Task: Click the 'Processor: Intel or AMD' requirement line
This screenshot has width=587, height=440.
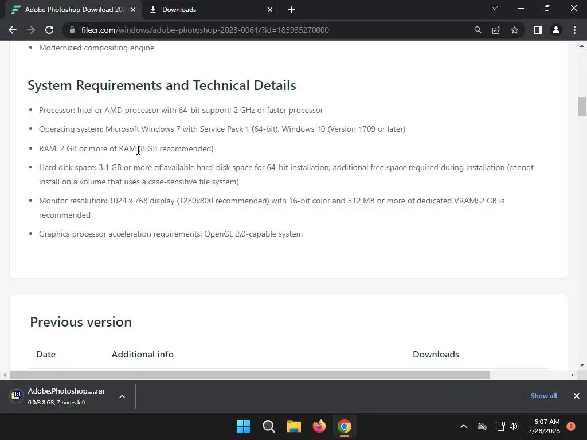Action: (181, 110)
